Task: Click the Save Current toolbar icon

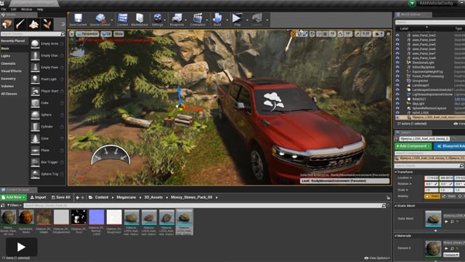Action: point(78,18)
